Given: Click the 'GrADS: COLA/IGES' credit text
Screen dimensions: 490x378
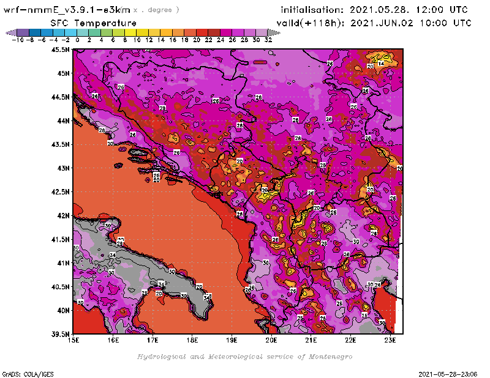Looking at the screenshot, I should (x=28, y=374).
